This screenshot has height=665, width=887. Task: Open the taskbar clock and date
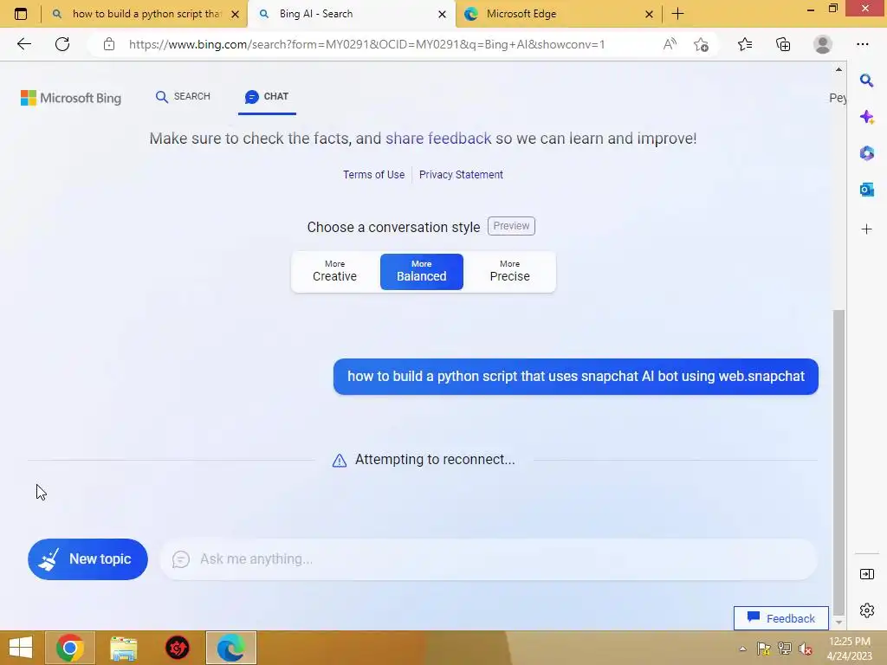[x=849, y=649]
